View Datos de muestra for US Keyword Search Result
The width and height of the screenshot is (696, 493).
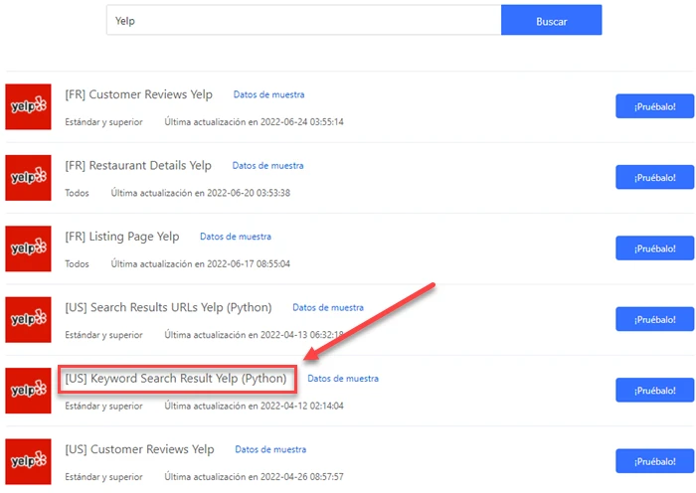[x=343, y=379]
